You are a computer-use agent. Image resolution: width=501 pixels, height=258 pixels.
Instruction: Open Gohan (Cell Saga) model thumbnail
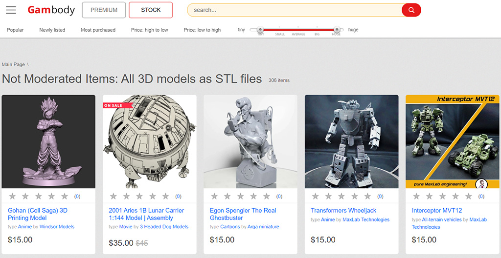(x=48, y=141)
